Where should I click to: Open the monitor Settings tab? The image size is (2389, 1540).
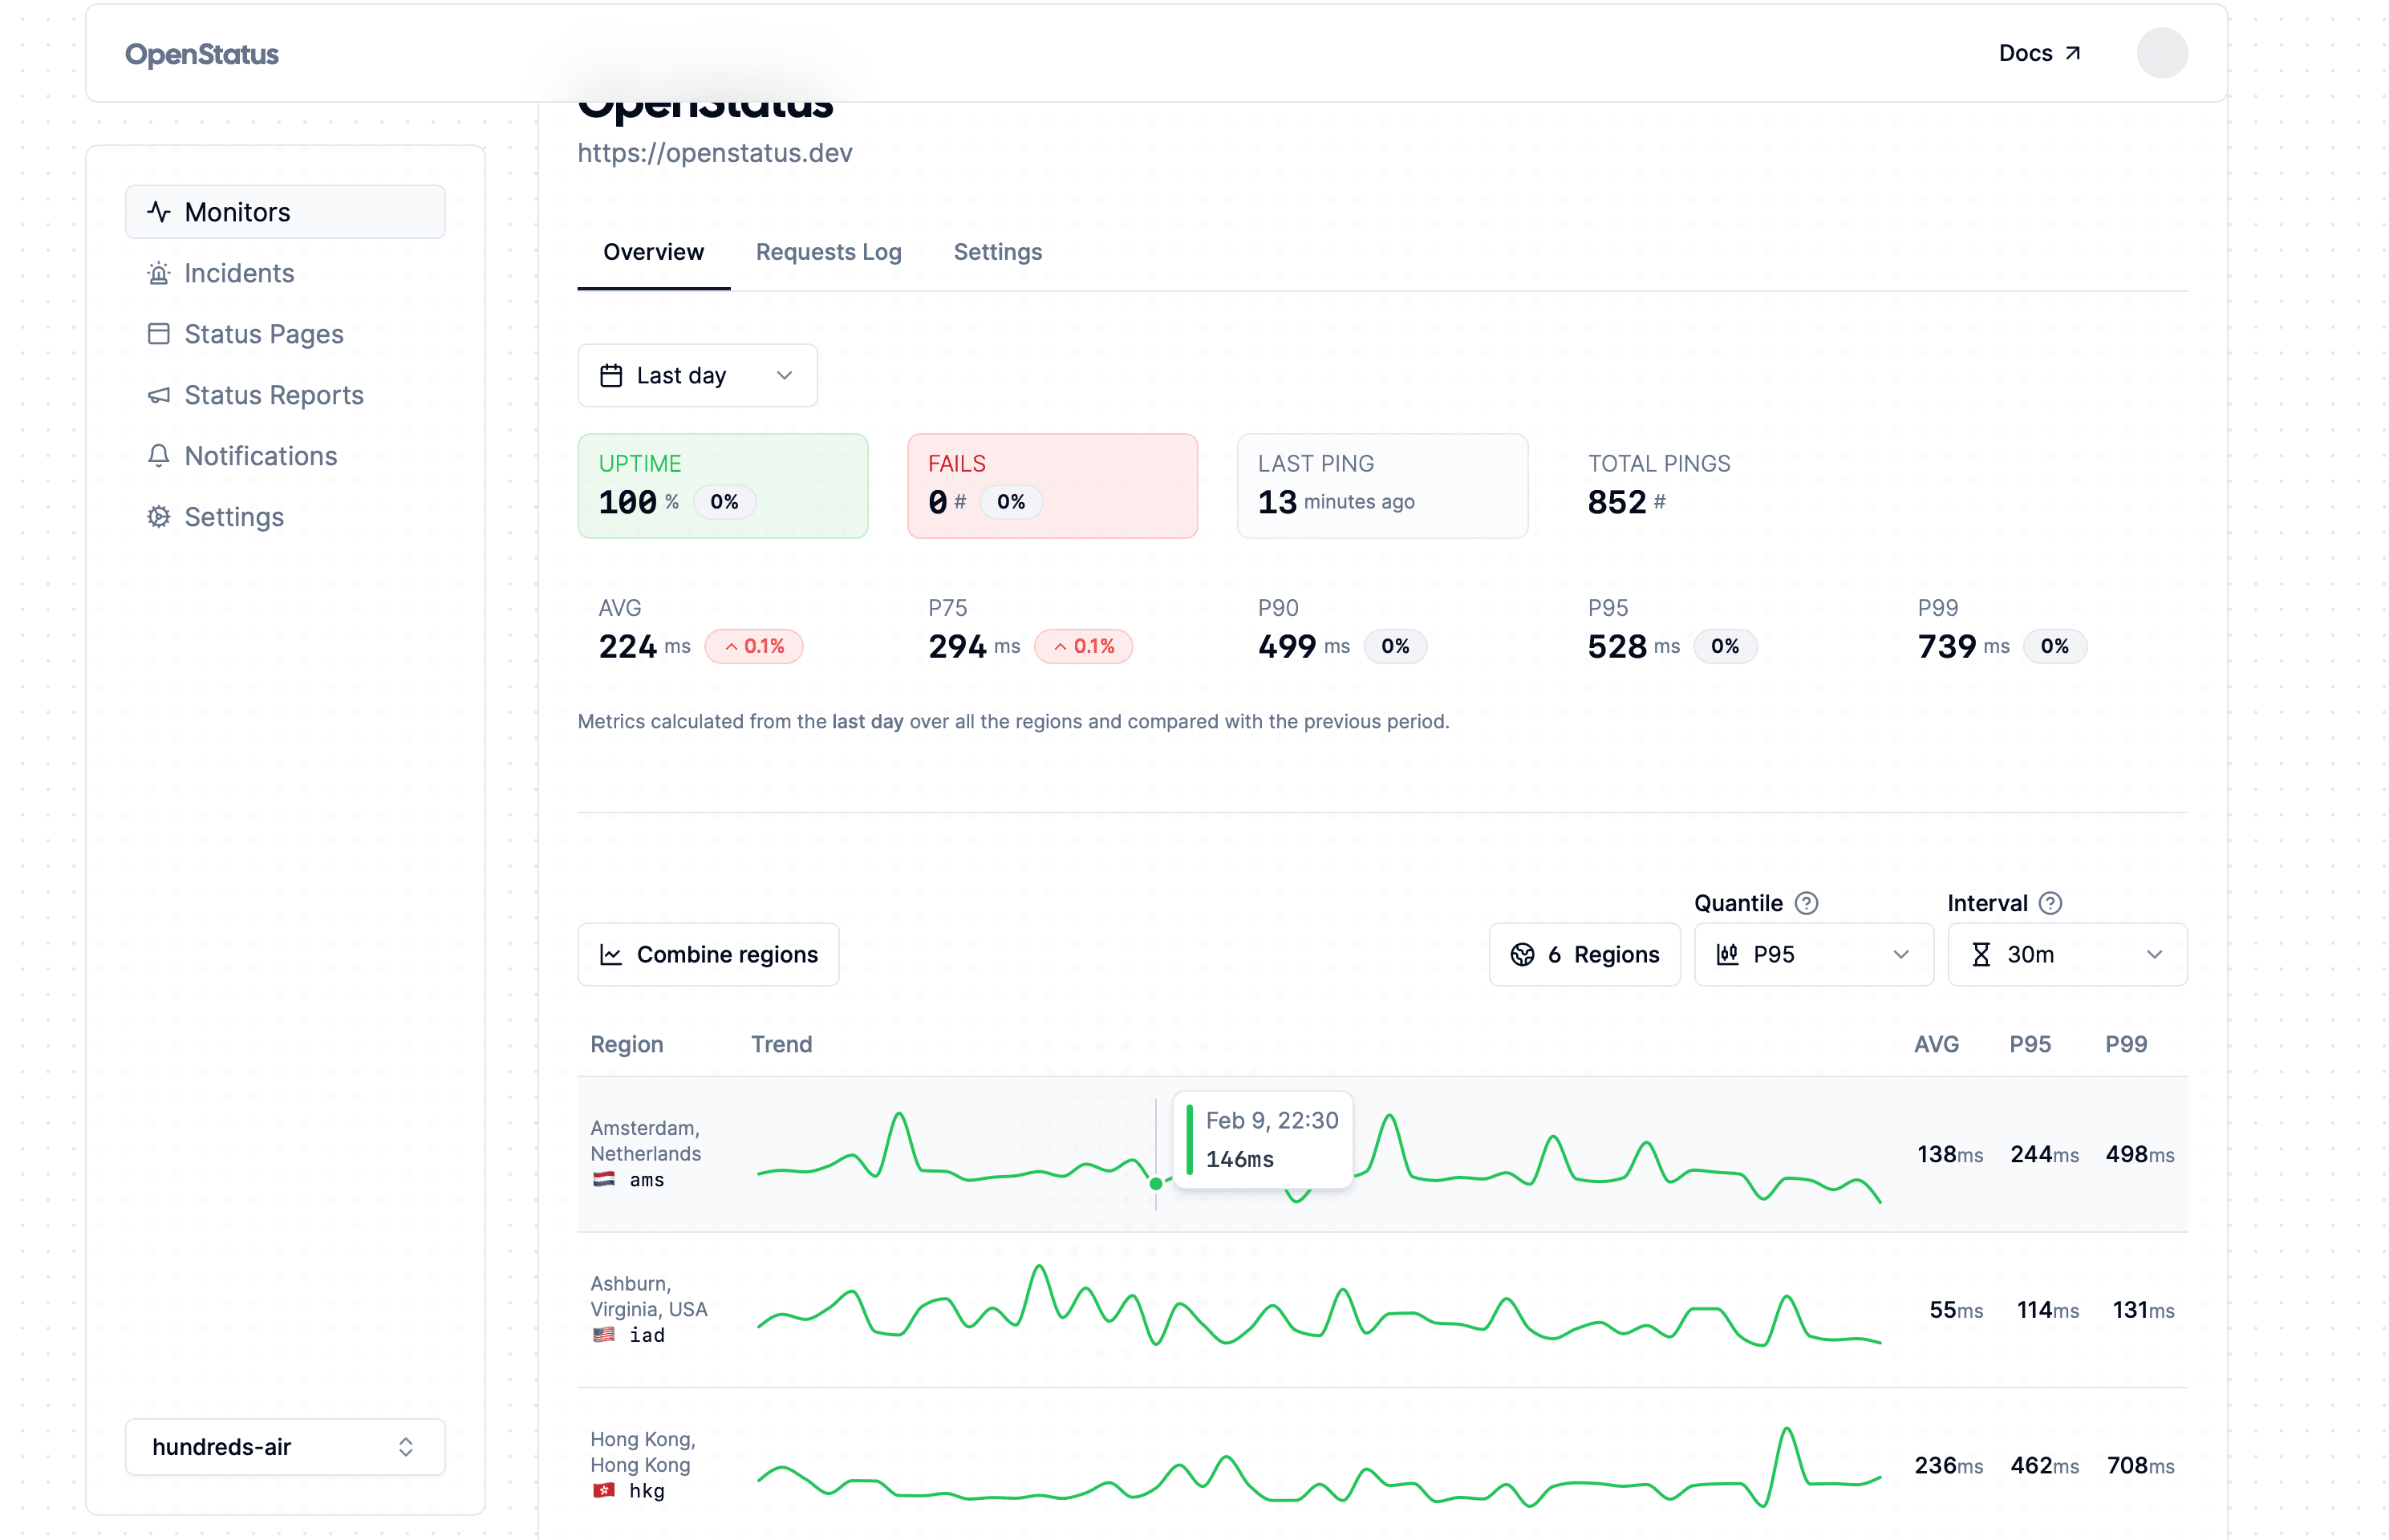[997, 252]
